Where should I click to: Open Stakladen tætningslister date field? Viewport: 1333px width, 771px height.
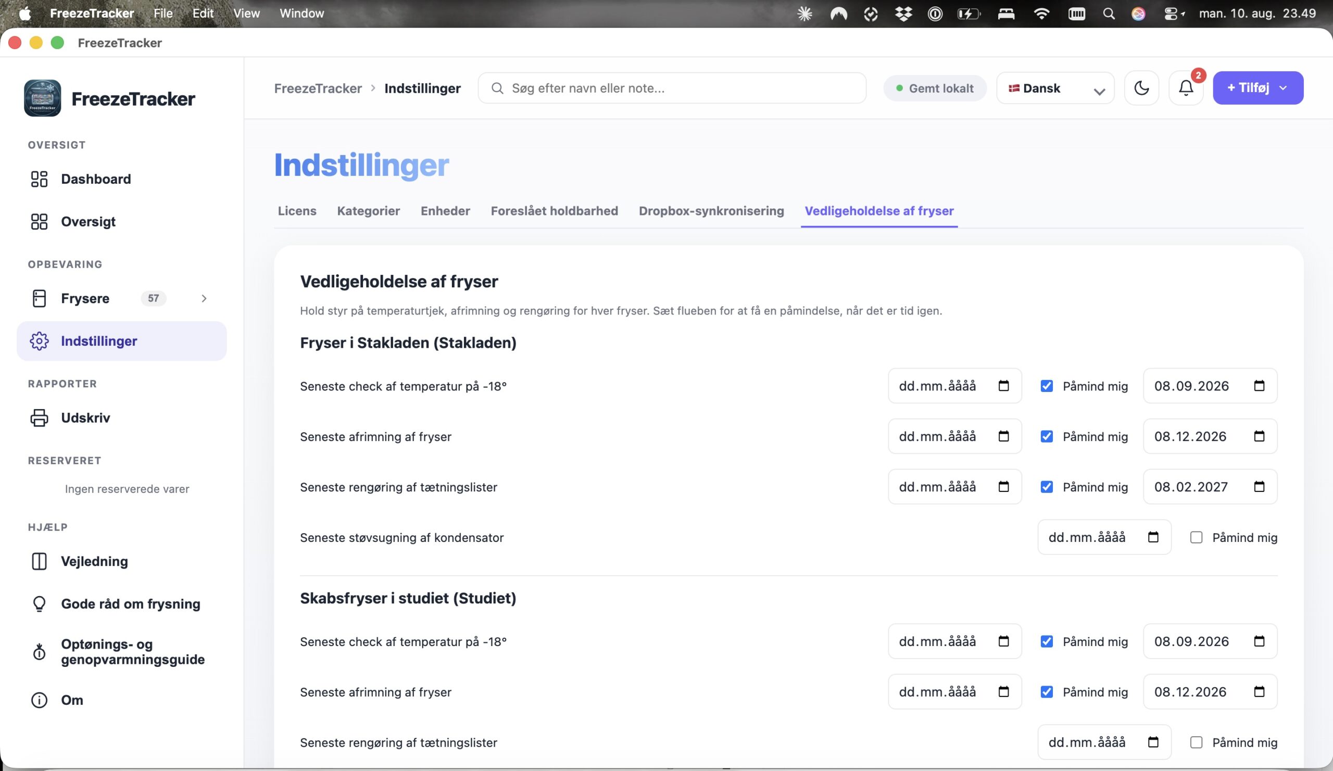[955, 487]
